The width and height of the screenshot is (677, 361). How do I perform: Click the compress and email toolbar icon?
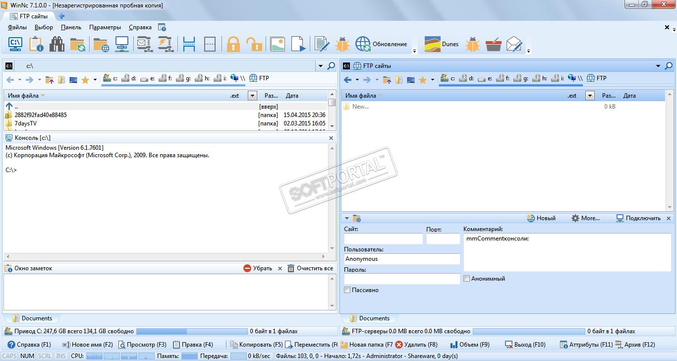tap(144, 44)
